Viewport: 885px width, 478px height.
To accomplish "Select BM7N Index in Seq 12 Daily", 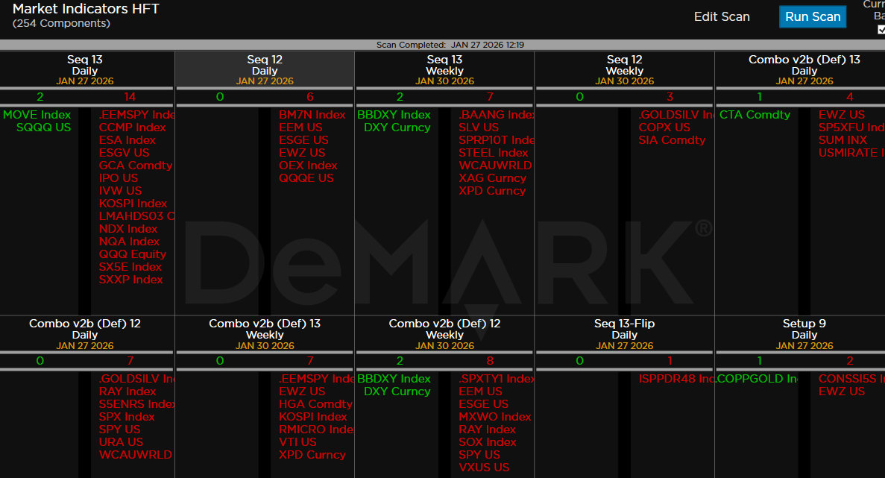I will coord(312,115).
